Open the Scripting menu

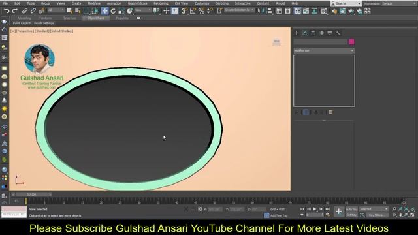coord(222,3)
